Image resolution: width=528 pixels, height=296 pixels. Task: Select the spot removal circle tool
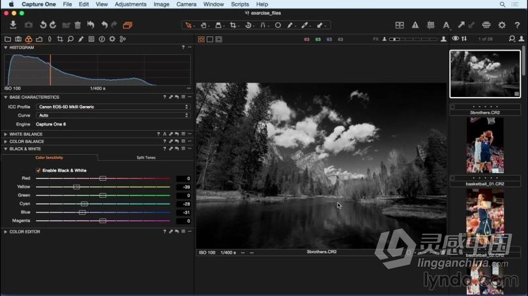[x=278, y=25]
